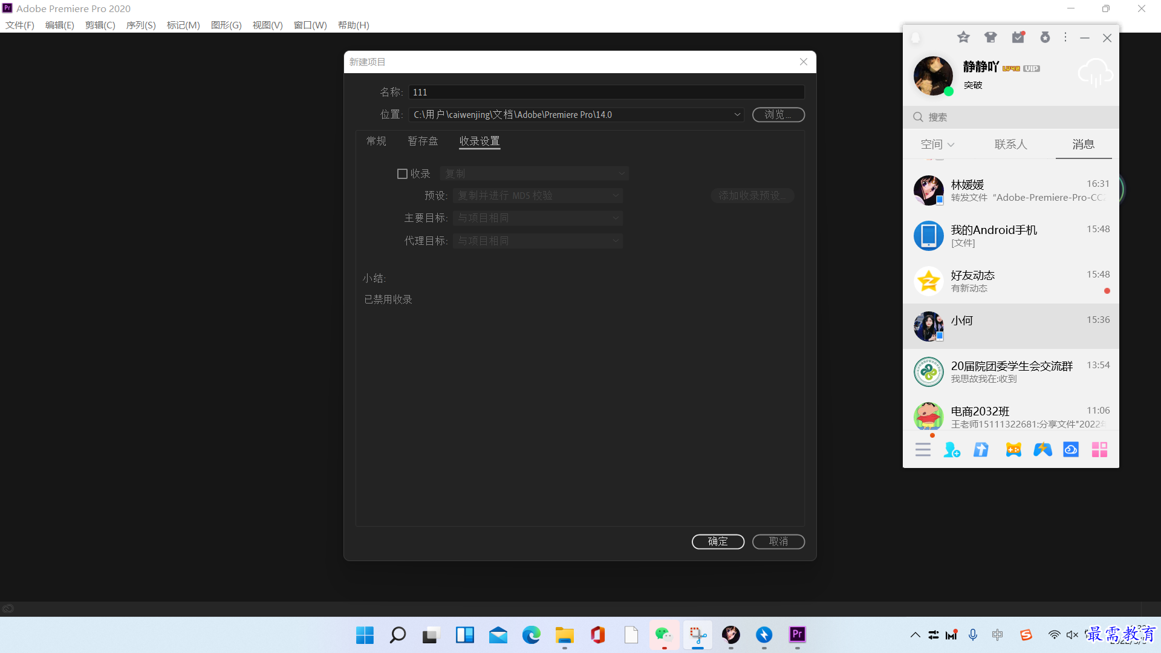Click the QQ 搜索 search field
This screenshot has width=1161, height=653.
[x=1010, y=117]
